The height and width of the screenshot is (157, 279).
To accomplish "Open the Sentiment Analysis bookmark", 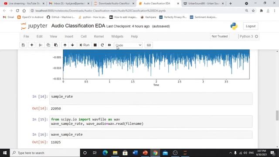I will click(x=204, y=17).
